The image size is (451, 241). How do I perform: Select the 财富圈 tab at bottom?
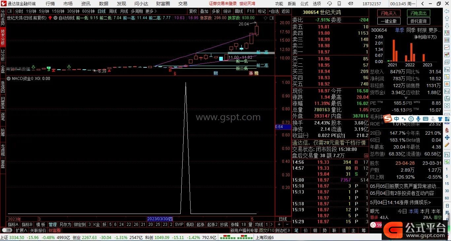54,230
